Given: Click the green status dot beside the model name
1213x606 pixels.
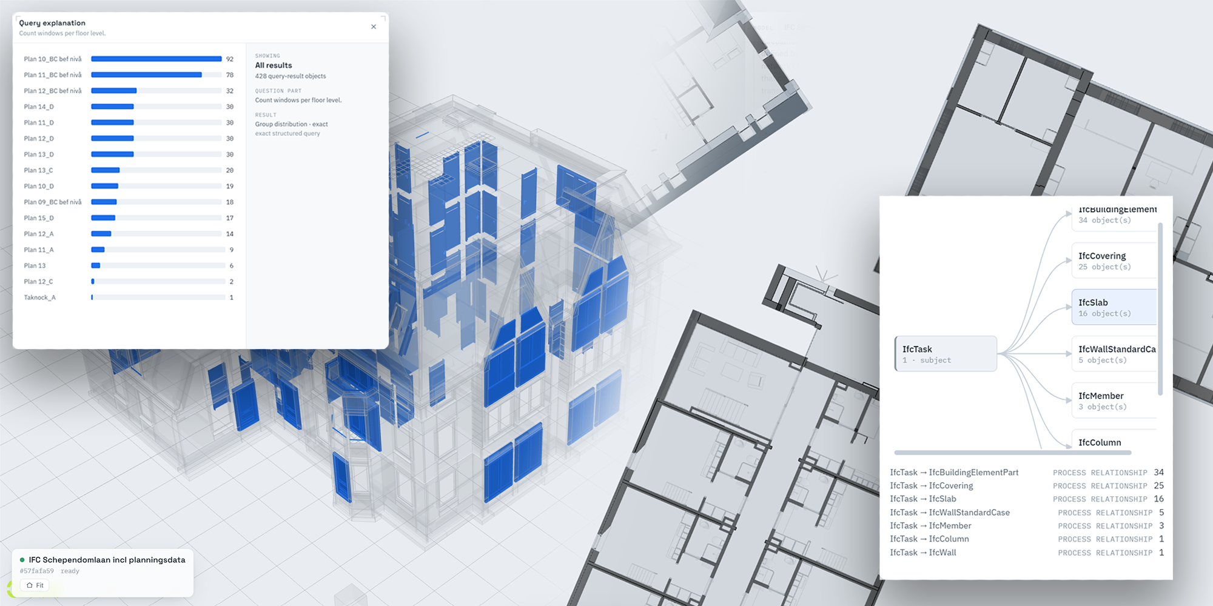Looking at the screenshot, I should (22, 560).
